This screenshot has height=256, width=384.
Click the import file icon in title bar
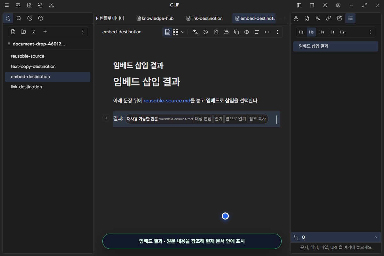[40, 5]
